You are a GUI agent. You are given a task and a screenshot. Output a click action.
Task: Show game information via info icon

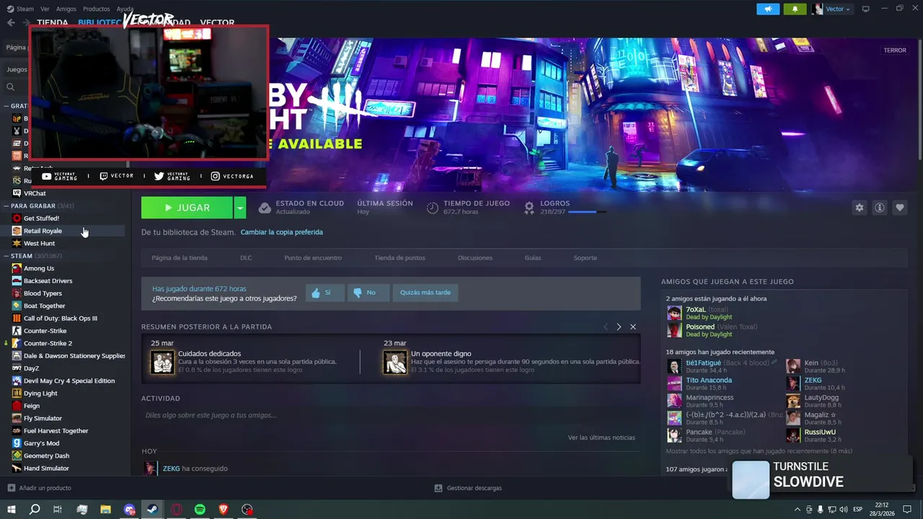tap(879, 208)
